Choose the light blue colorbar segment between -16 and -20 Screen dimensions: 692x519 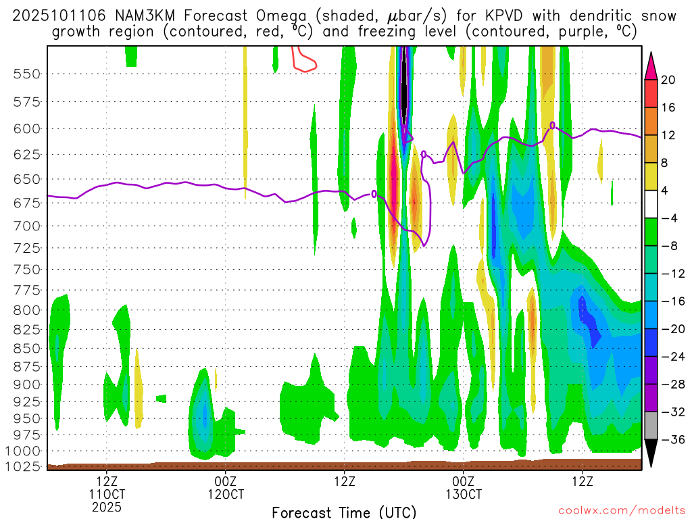click(651, 315)
